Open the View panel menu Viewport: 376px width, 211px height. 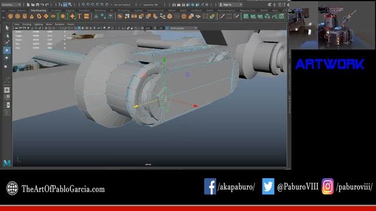click(x=16, y=25)
